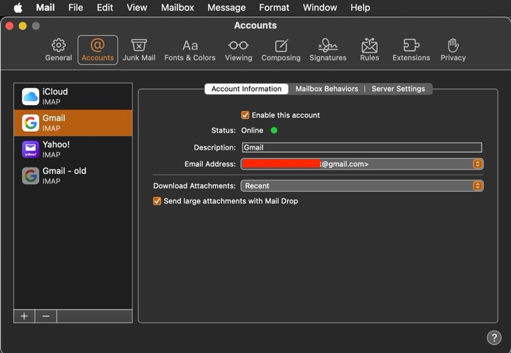Open the Email Address dropdown
This screenshot has height=353, width=511.
click(x=362, y=164)
